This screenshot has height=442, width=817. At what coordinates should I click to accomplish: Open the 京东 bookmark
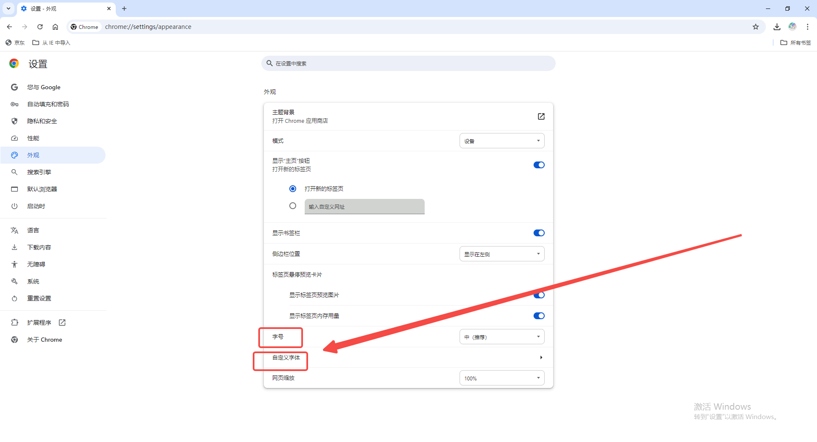point(15,42)
